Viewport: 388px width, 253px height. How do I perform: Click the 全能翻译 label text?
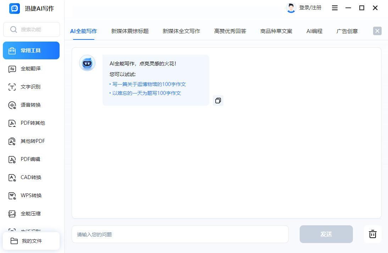pos(31,69)
